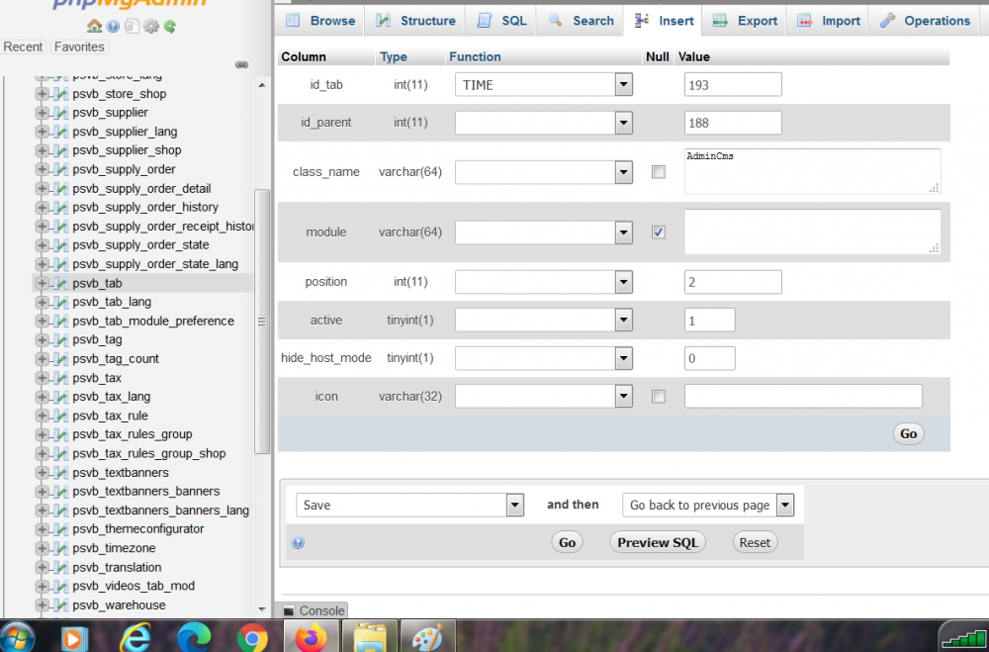Image resolution: width=989 pixels, height=652 pixels.
Task: Switch to the Structure tab
Action: point(415,20)
